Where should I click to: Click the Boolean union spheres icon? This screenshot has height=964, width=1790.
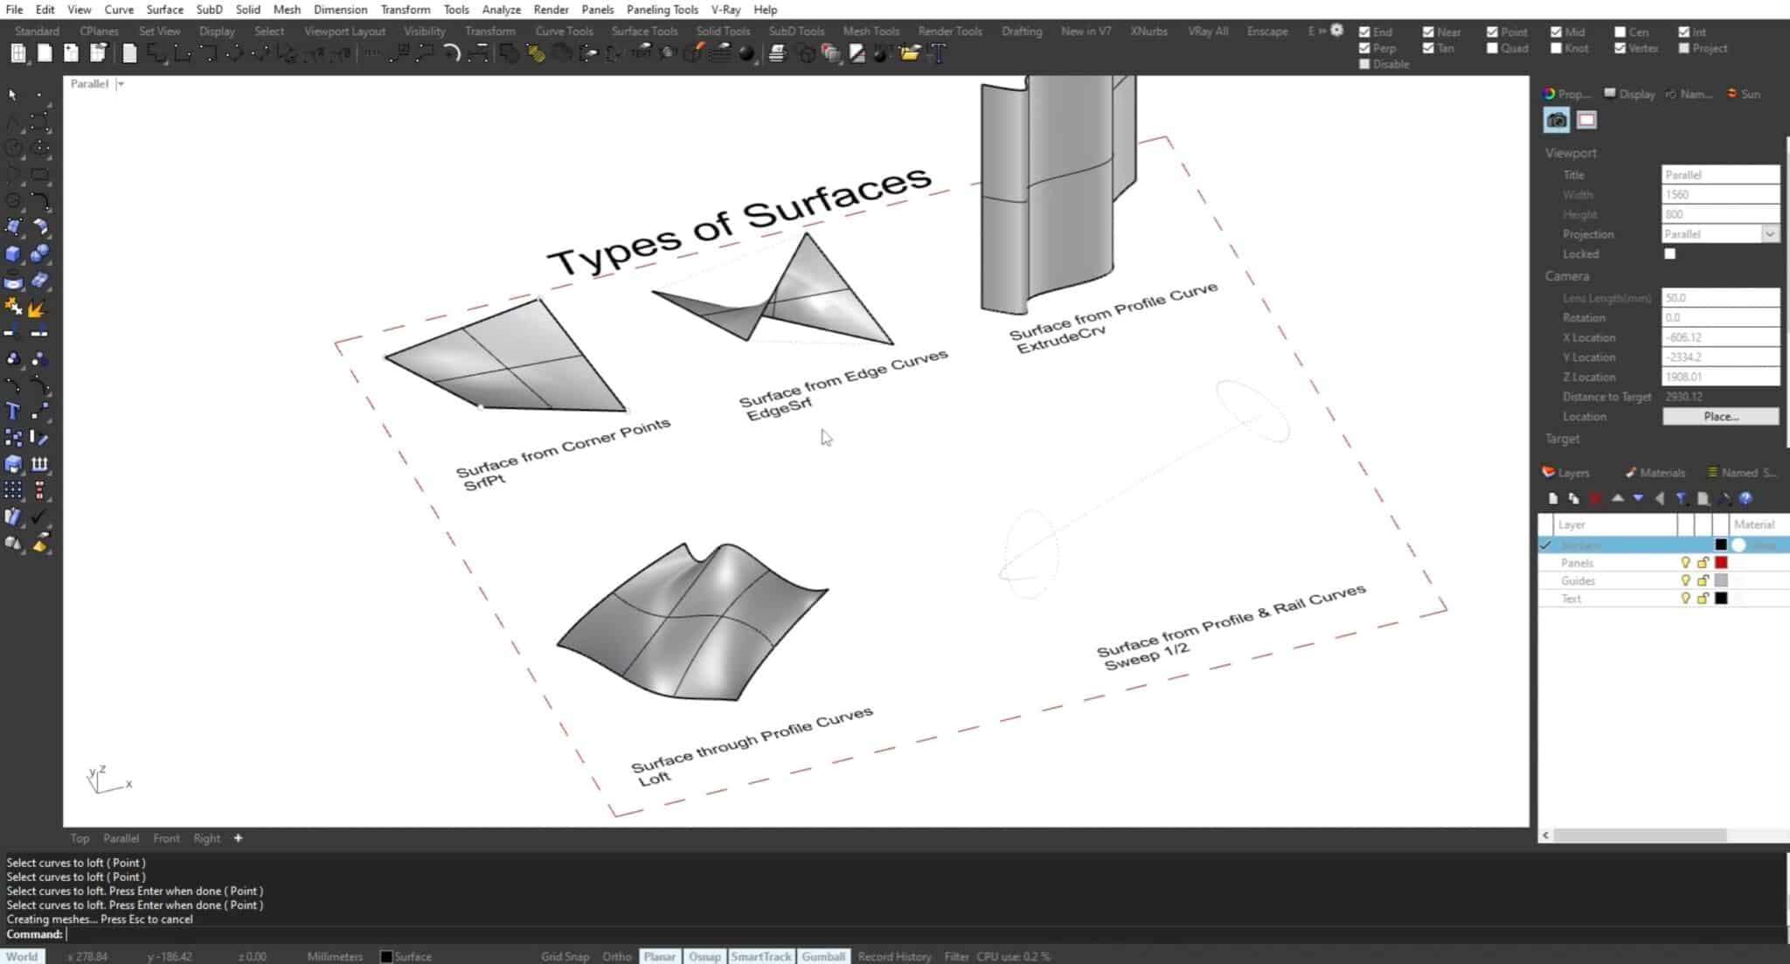39,254
